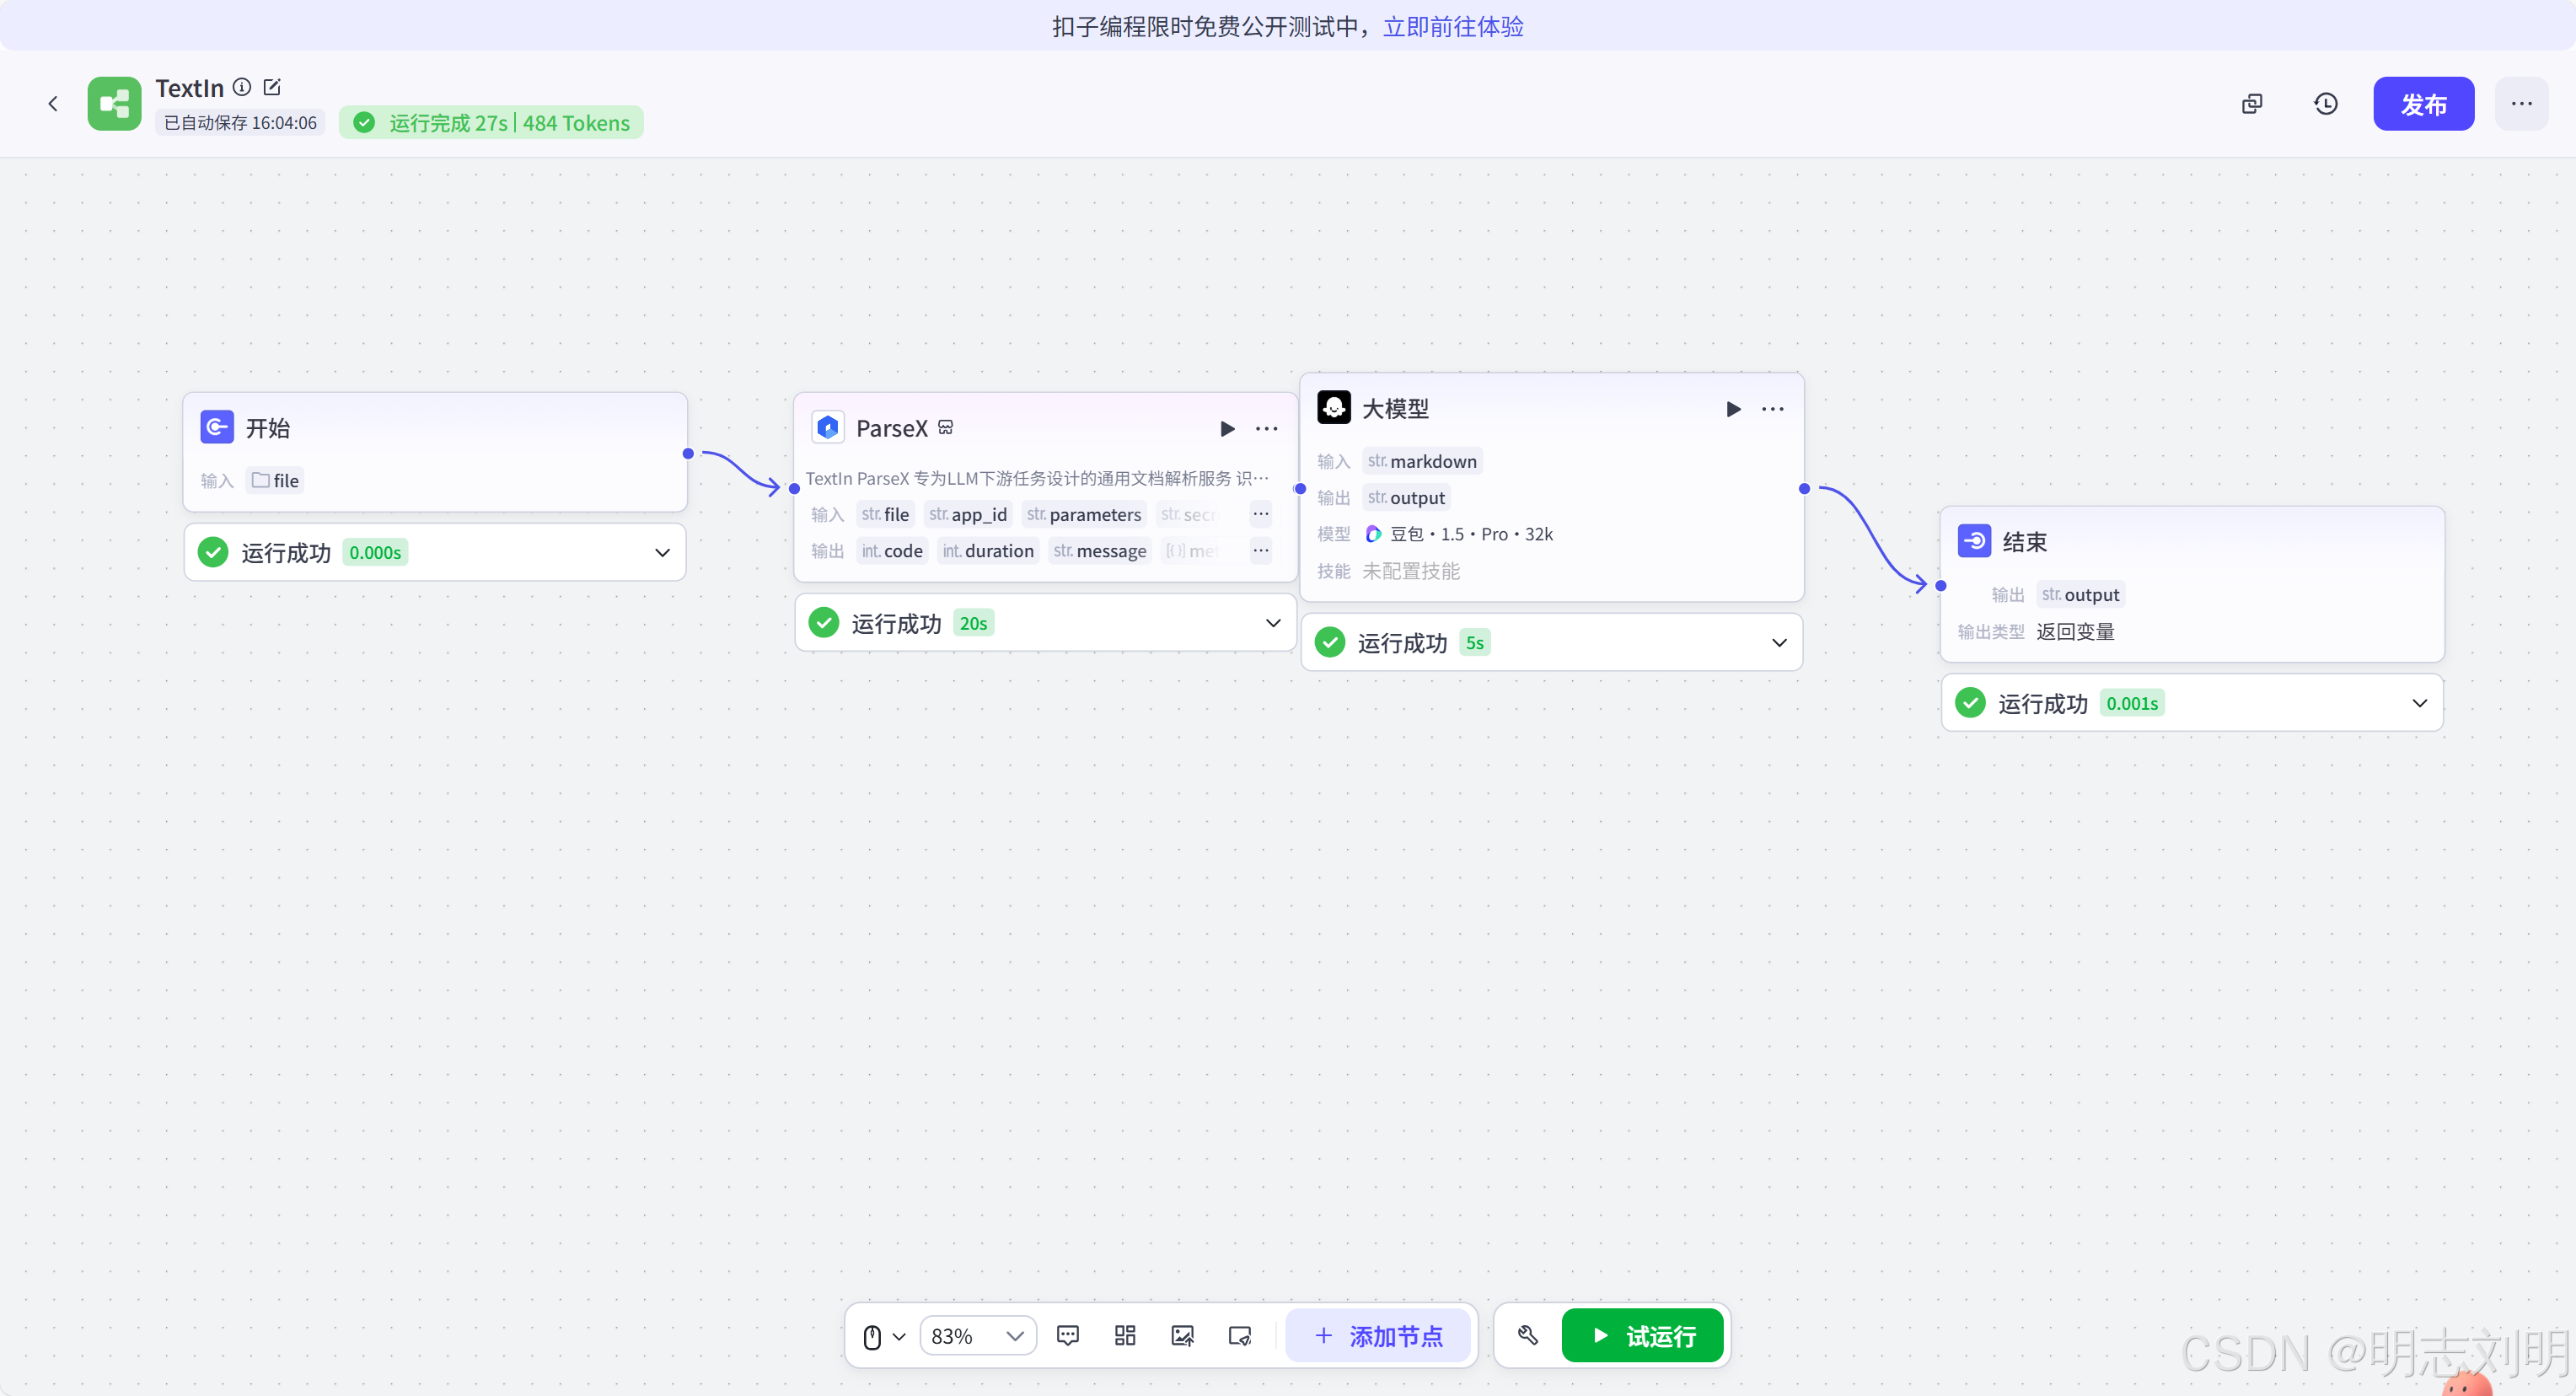
Task: Run the 大模型 node with its play button
Action: coord(1733,408)
